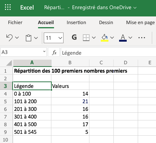Expand the Name Box dropdown arrow
156x143 pixels.
[x=44, y=51]
